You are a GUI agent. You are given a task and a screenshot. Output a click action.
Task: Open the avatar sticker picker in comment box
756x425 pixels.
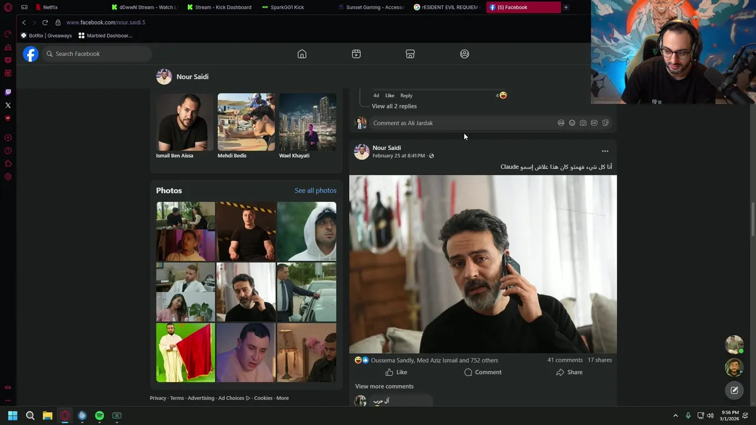(x=561, y=123)
